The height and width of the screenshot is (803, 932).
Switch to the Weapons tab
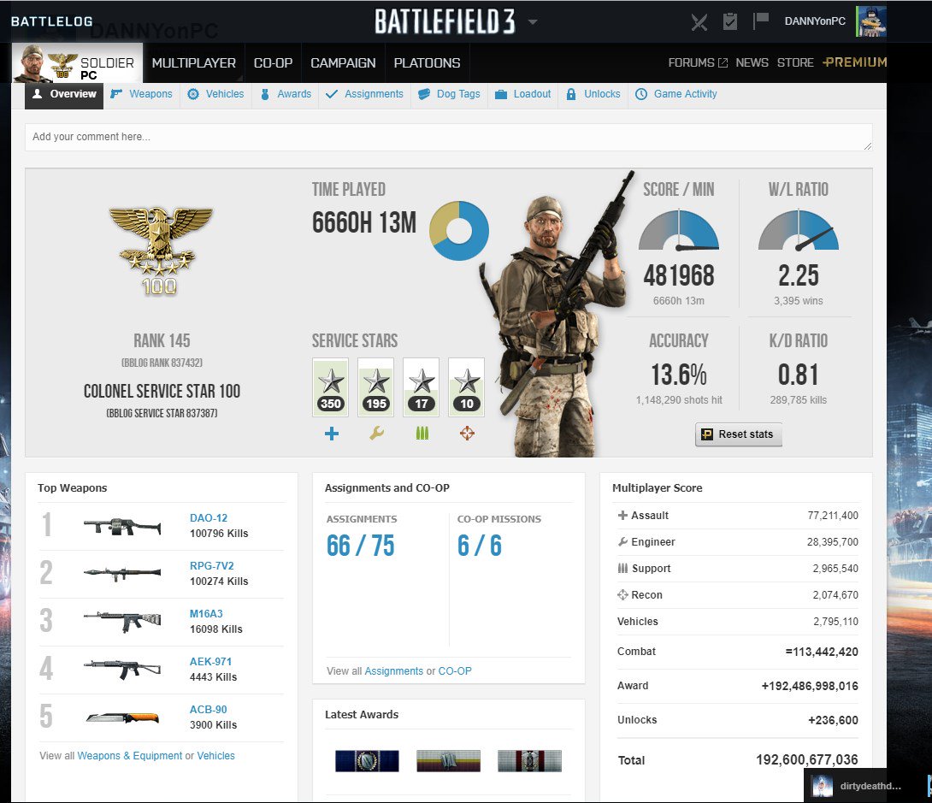pyautogui.click(x=141, y=94)
